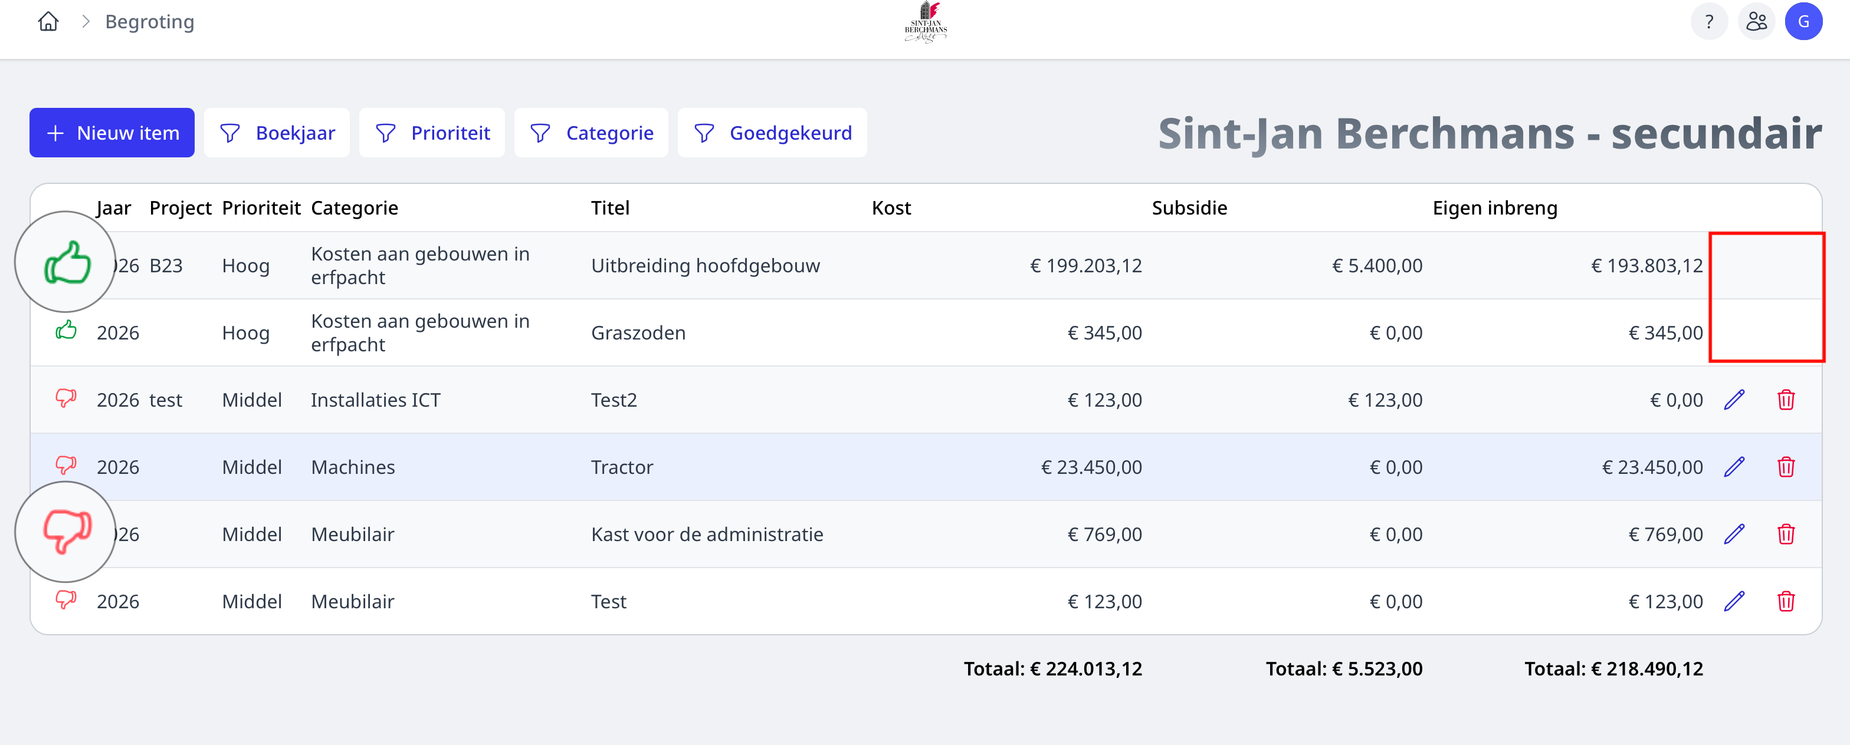The height and width of the screenshot is (745, 1850).
Task: Click the Nieuw item button
Action: [112, 133]
